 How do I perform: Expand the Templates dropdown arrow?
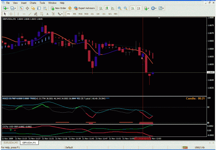pos(163,8)
